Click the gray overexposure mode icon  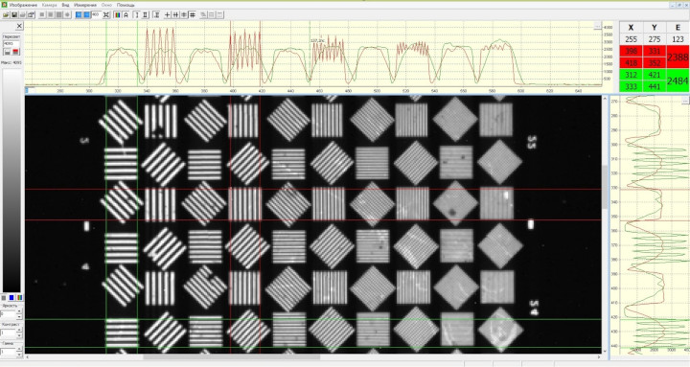click(x=8, y=52)
